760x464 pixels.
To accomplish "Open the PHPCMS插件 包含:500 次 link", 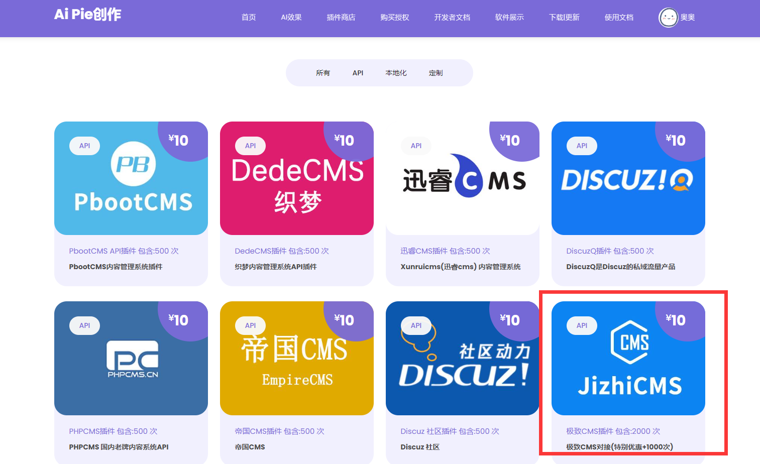I will coord(113,431).
